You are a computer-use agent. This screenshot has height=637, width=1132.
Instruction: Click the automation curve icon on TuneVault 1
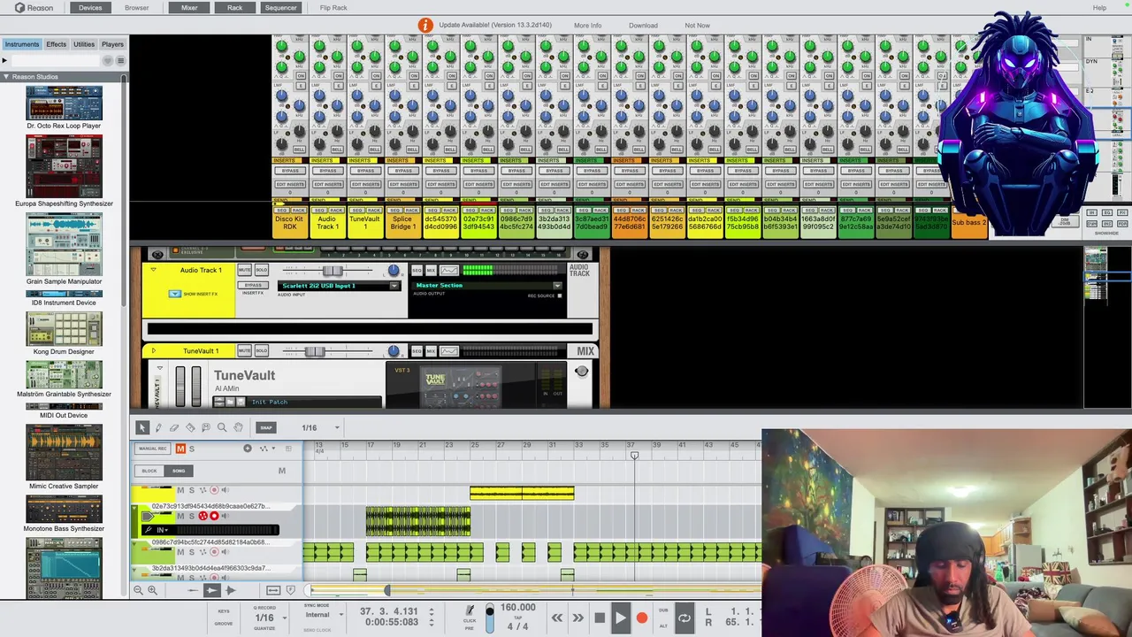(x=449, y=351)
